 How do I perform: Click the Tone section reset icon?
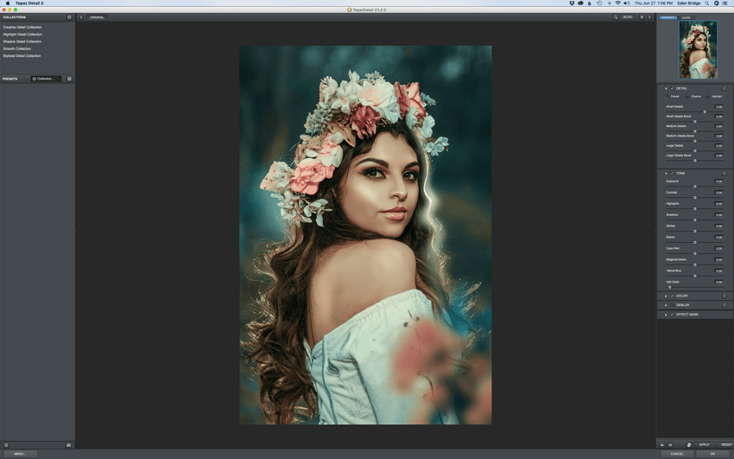(725, 173)
